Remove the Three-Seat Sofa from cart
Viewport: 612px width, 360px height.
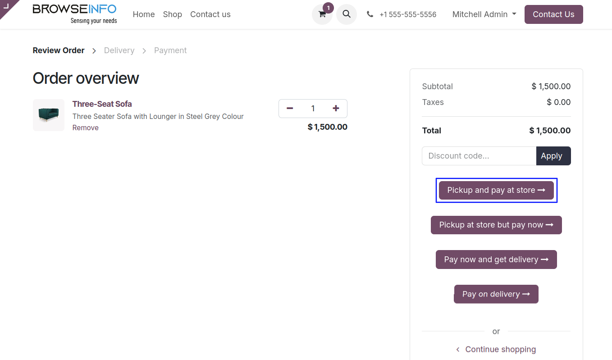tap(86, 128)
